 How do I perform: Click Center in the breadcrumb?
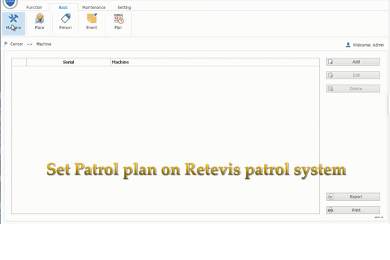[x=17, y=44]
